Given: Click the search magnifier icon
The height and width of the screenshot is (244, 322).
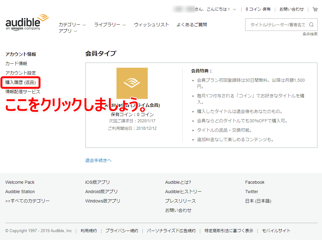Looking at the screenshot, I should [x=311, y=24].
